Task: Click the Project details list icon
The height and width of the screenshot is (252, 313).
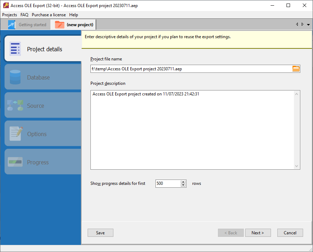Action: pyautogui.click(x=15, y=49)
